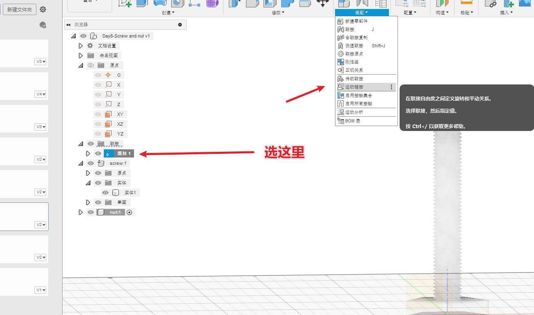Click the settings gear beside 新建文件夹
Screen dimensions: 534x315
pyautogui.click(x=43, y=9)
